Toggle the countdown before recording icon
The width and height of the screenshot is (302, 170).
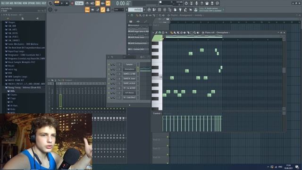click(x=98, y=3)
